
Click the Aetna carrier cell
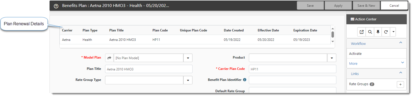[66, 40]
